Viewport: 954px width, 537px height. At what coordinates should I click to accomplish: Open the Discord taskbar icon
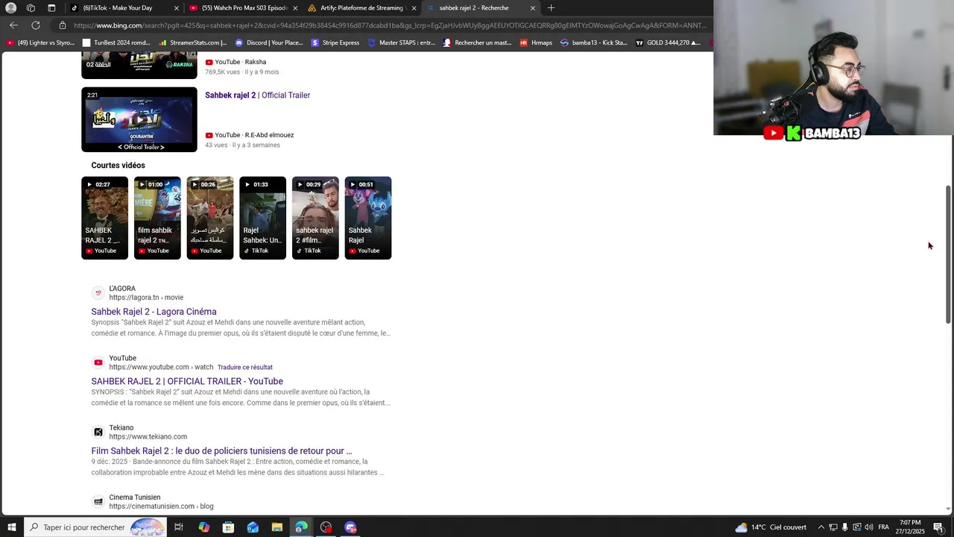tap(350, 527)
